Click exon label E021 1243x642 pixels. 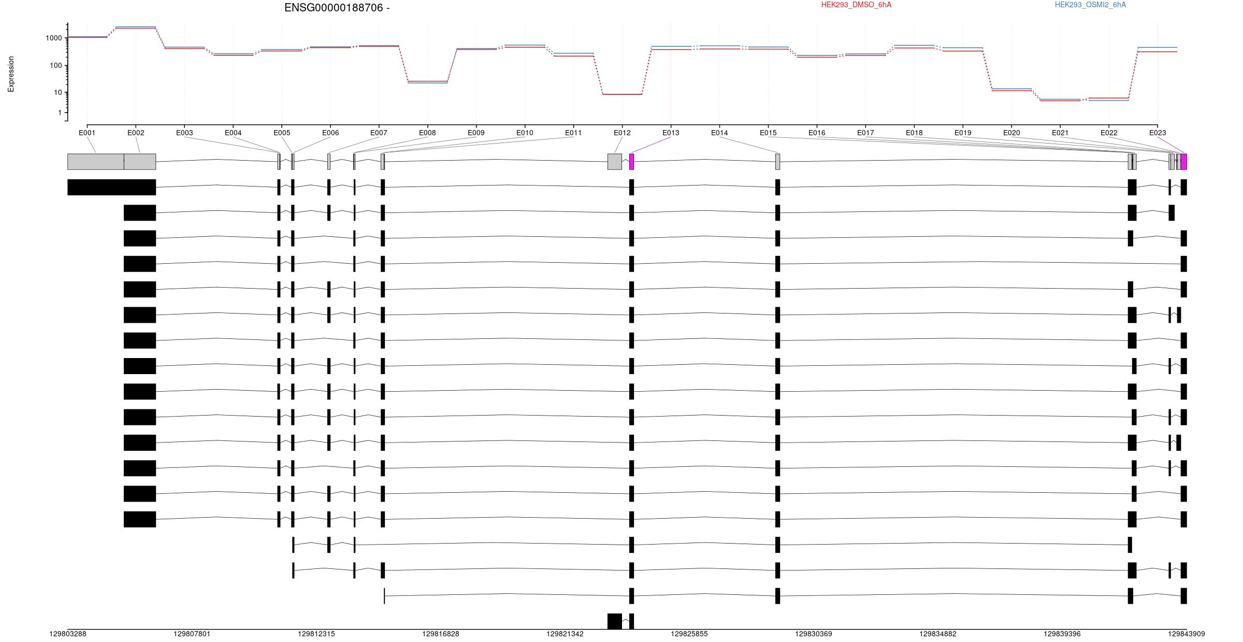click(1060, 133)
